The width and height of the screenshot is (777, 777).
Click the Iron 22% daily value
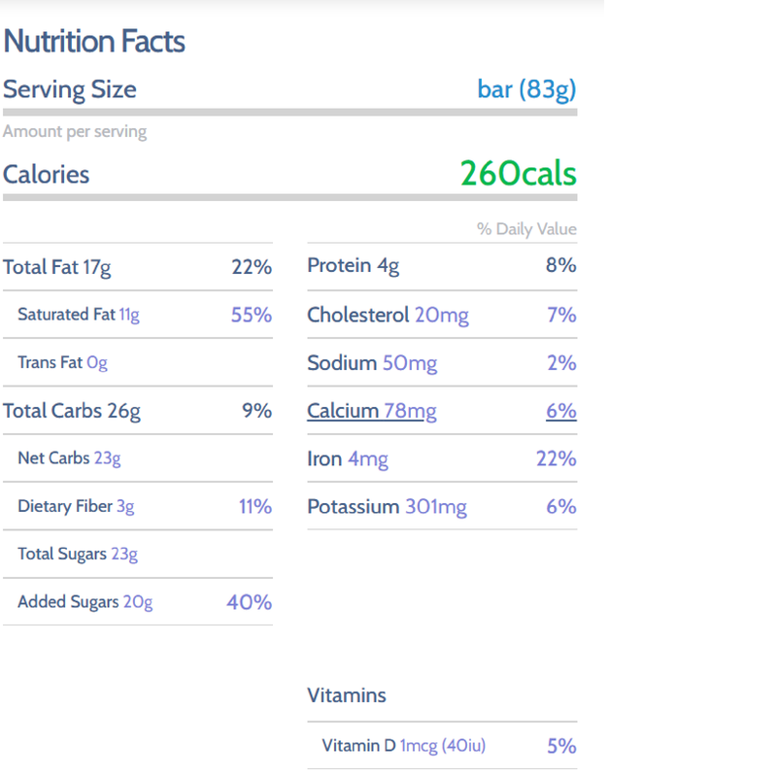556,458
